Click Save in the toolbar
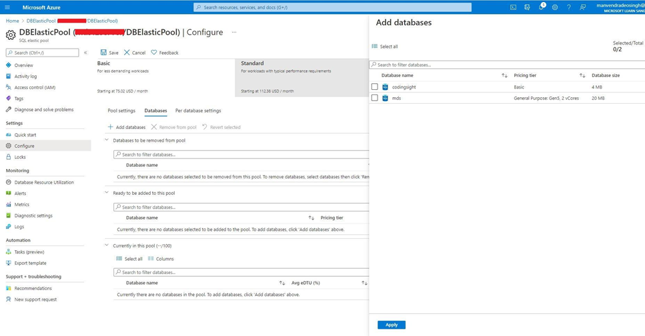645x336 pixels. click(109, 53)
